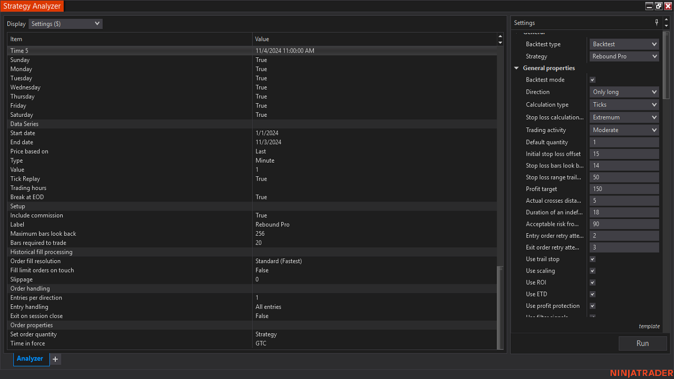Viewport: 674px width, 379px height.
Task: Switch to the Analyzer tab
Action: (x=30, y=358)
